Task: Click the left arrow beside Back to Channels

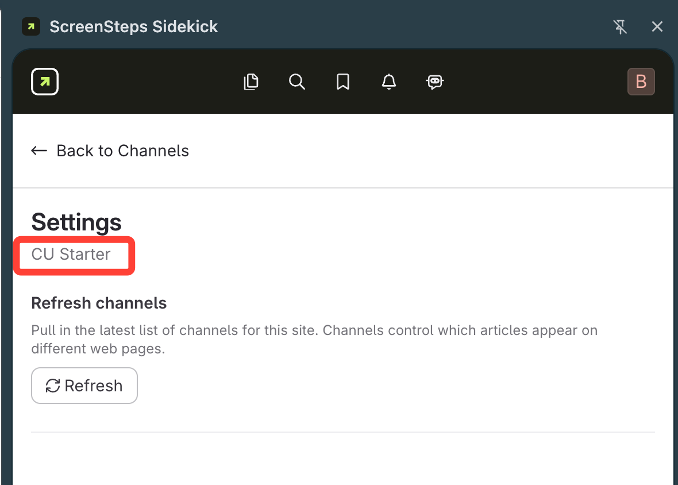Action: (39, 151)
